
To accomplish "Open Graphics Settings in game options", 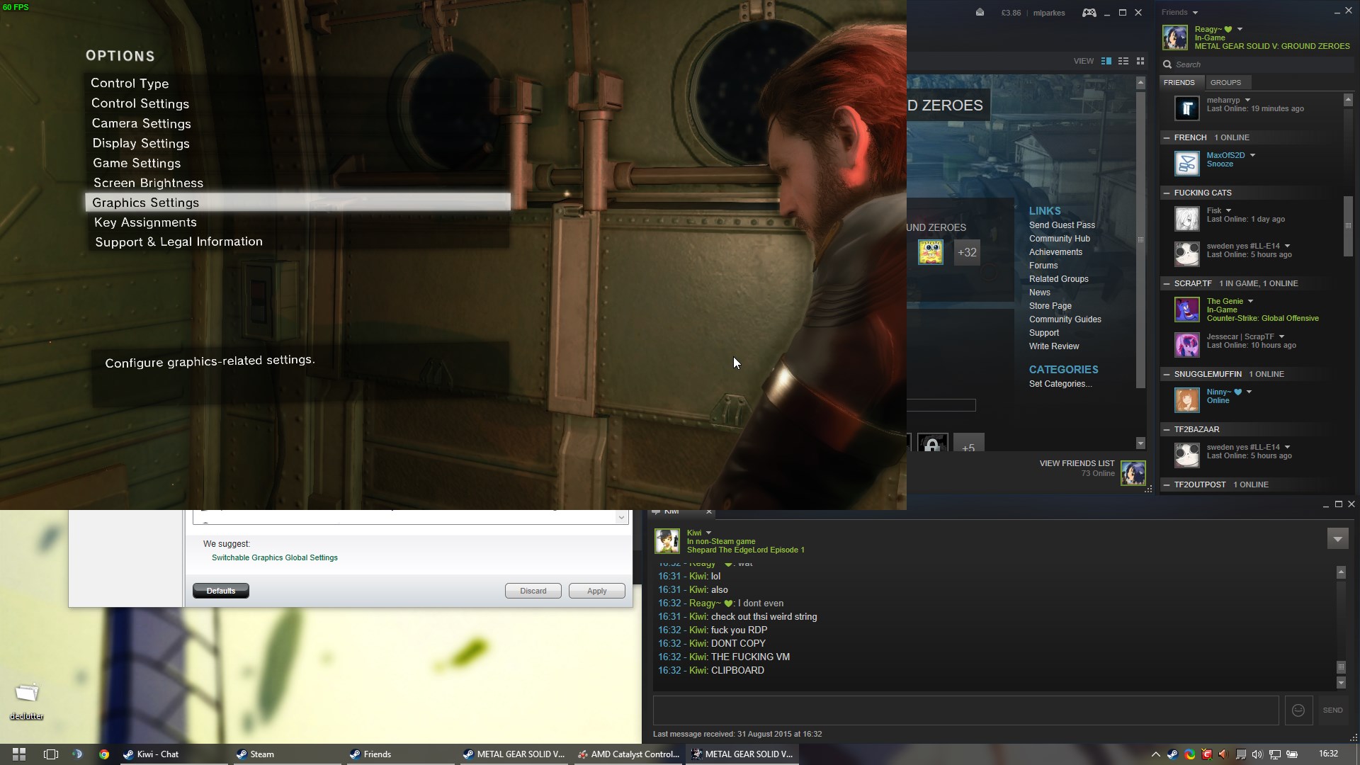I will tap(297, 203).
